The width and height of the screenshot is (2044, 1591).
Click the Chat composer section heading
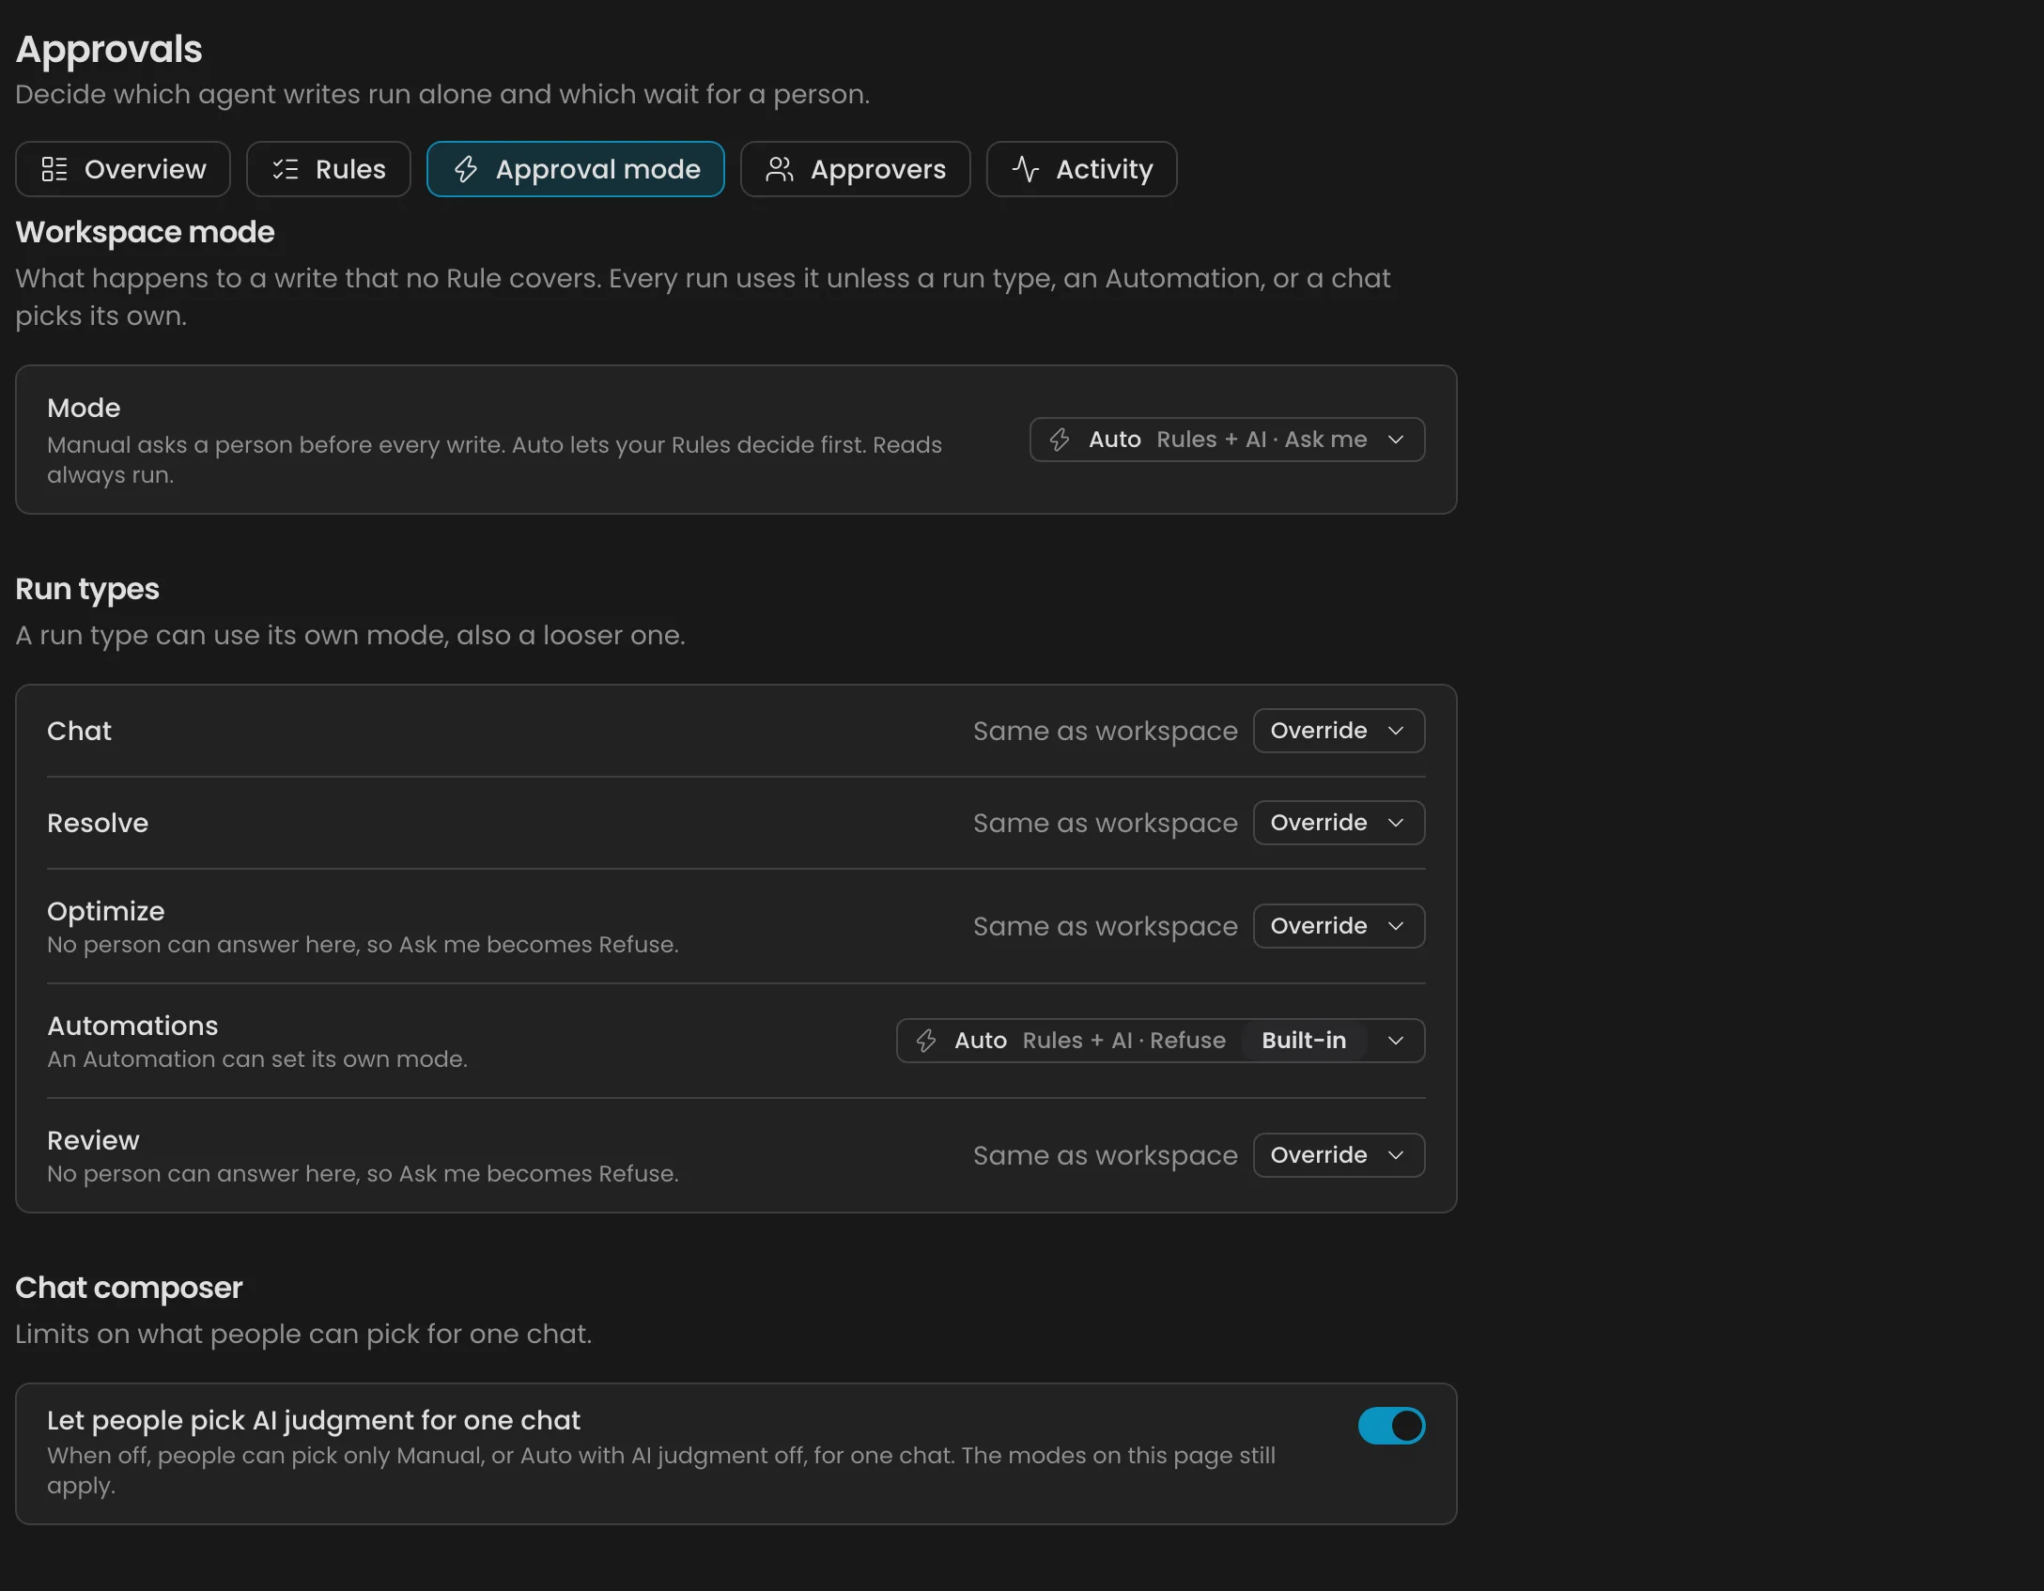[129, 1288]
